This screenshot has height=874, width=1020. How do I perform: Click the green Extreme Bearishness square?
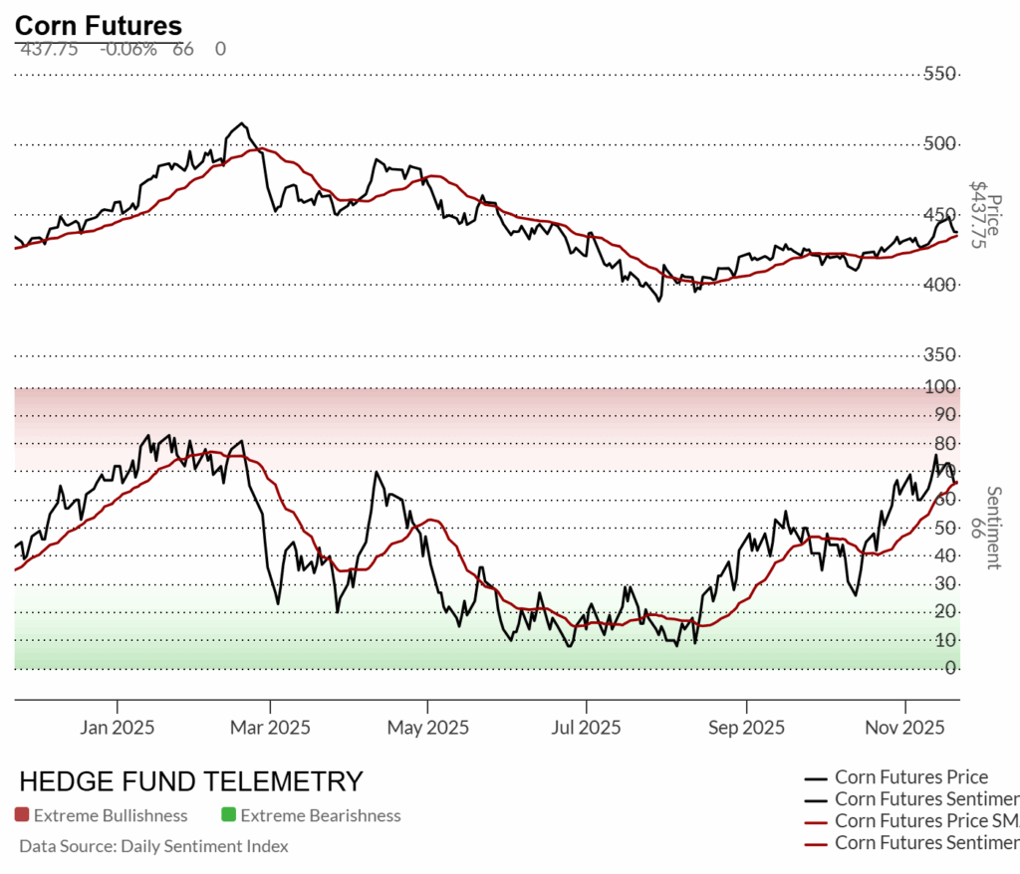[228, 815]
